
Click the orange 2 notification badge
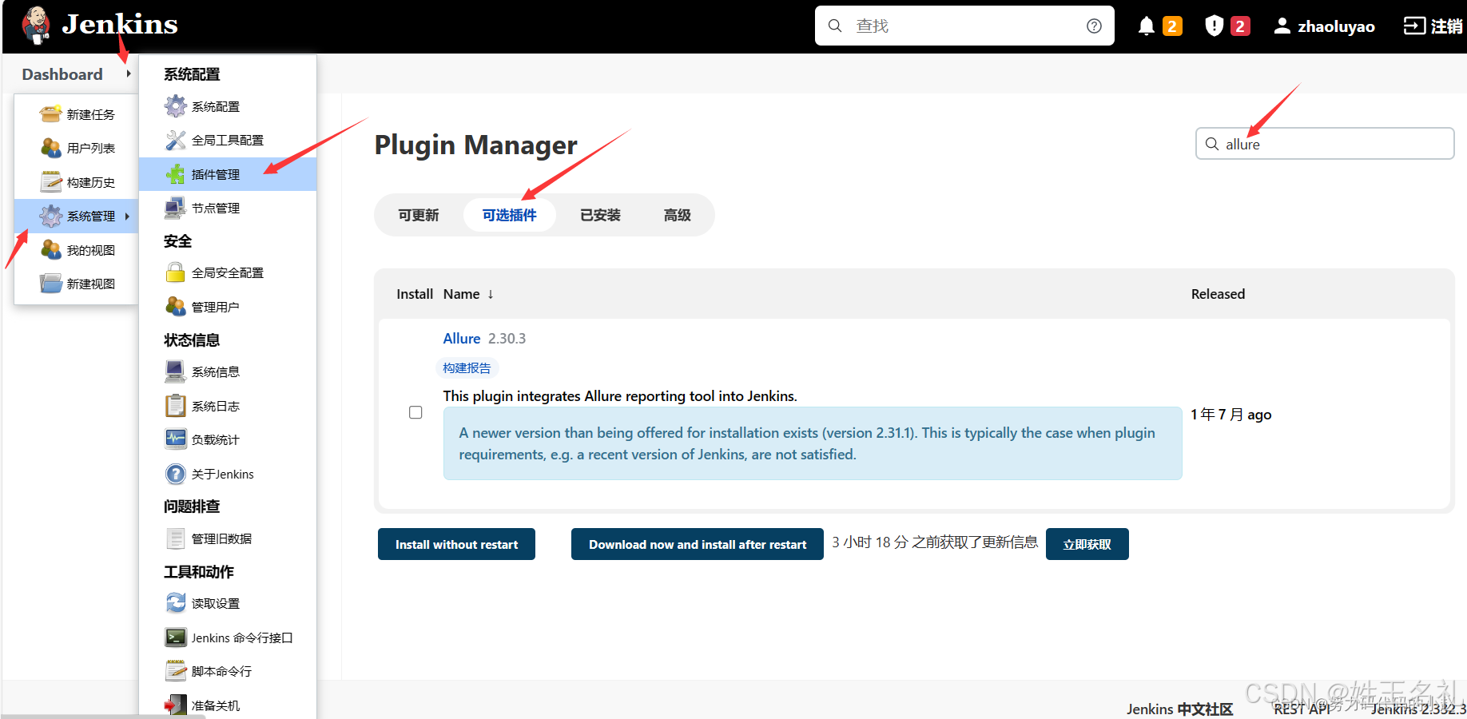pos(1172,26)
